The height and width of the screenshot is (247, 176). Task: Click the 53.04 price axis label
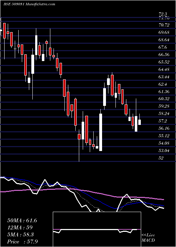click(164, 151)
